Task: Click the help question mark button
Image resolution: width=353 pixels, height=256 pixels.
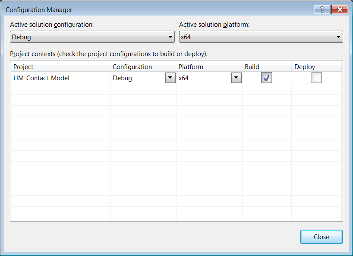Action: [322, 9]
